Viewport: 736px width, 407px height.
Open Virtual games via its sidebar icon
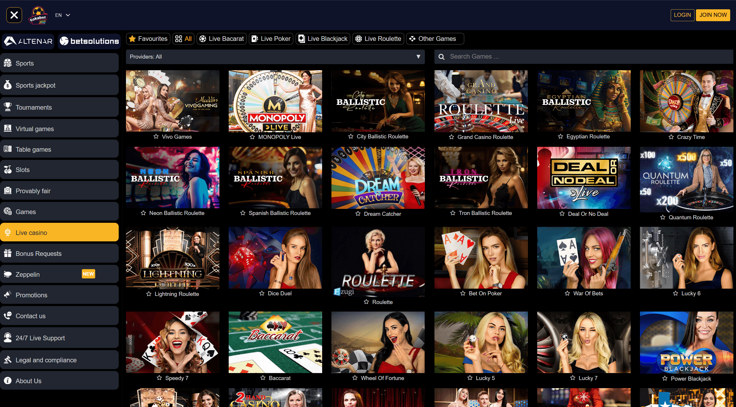8,129
